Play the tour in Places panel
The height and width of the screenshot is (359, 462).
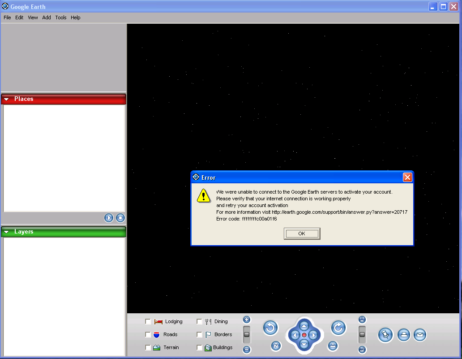point(109,218)
